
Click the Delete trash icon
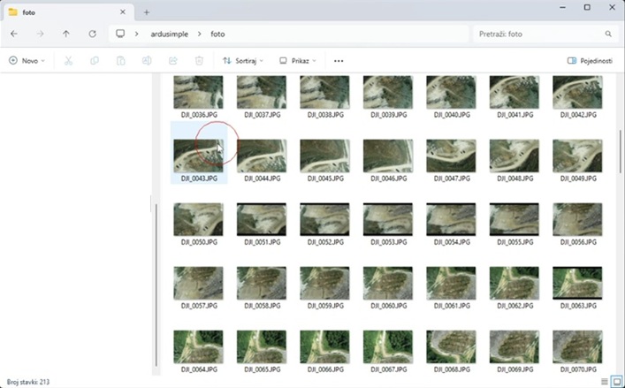click(x=199, y=61)
